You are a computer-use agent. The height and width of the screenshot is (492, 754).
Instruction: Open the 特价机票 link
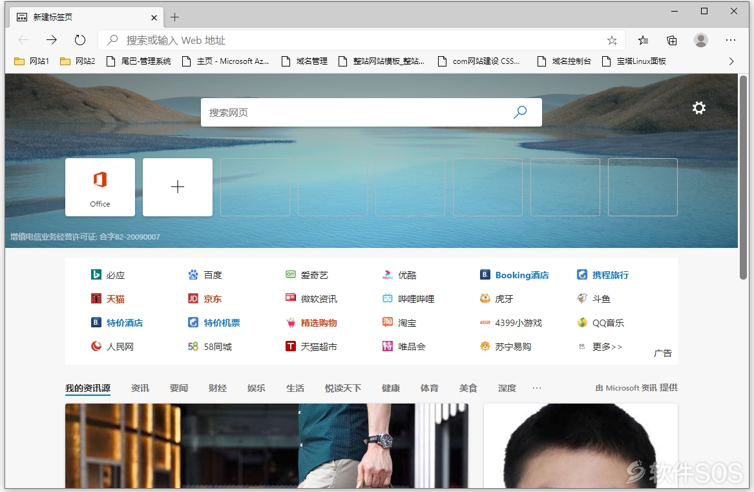[215, 323]
